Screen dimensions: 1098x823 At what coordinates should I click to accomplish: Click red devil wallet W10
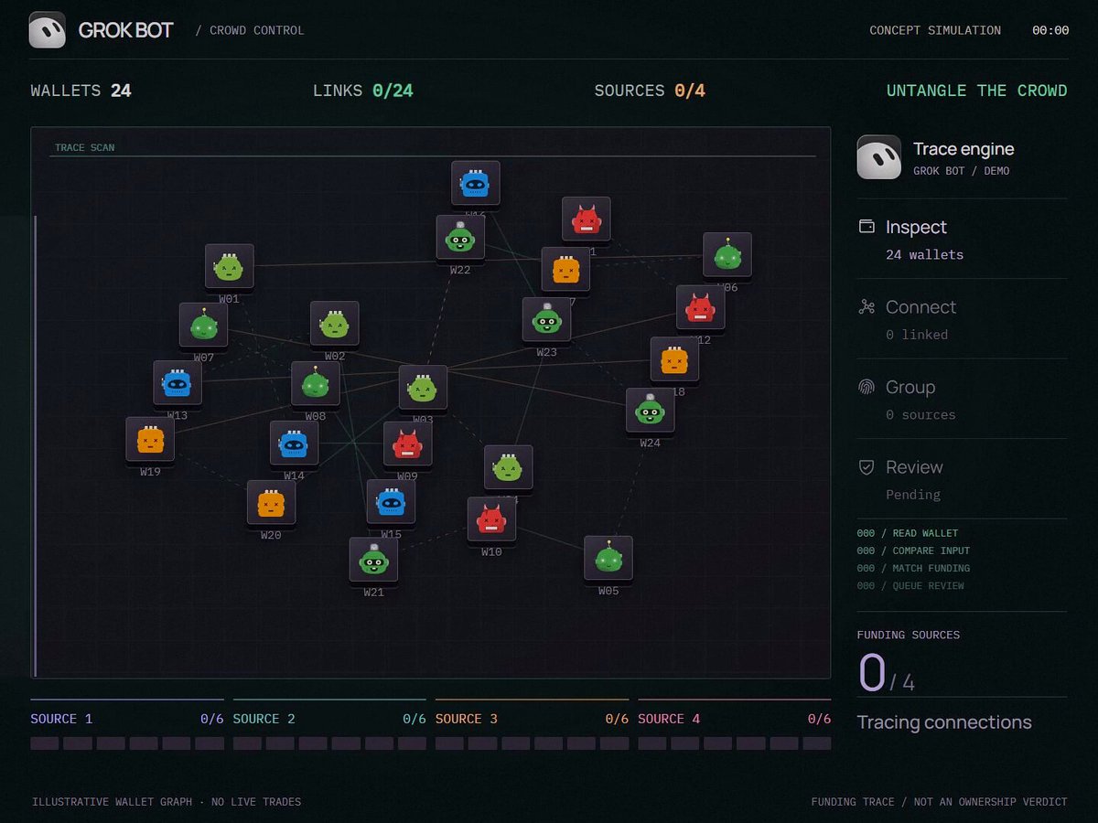(x=491, y=519)
